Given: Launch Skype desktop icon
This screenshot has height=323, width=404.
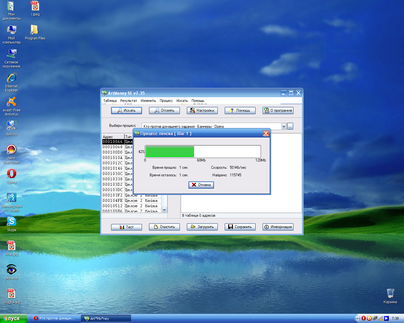Looking at the screenshot, I should pos(11,225).
